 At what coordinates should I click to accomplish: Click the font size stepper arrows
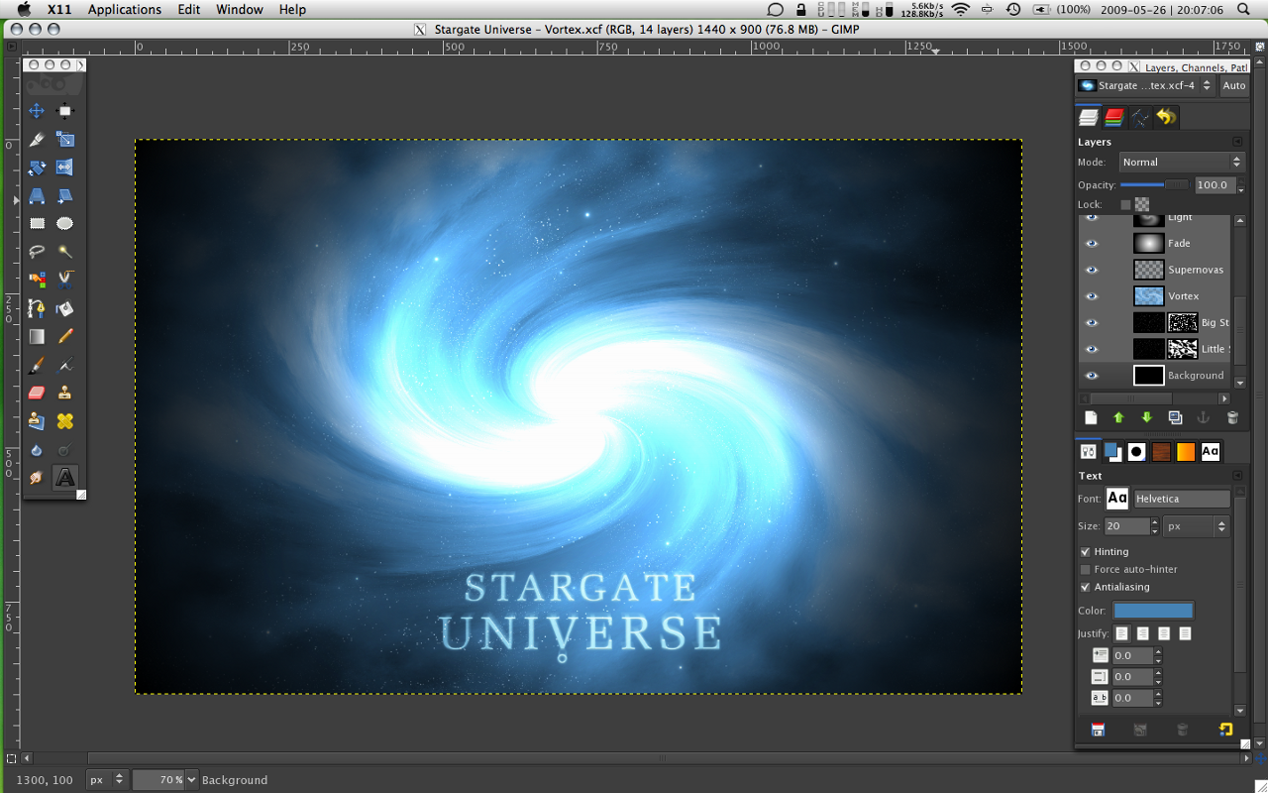pos(1155,526)
